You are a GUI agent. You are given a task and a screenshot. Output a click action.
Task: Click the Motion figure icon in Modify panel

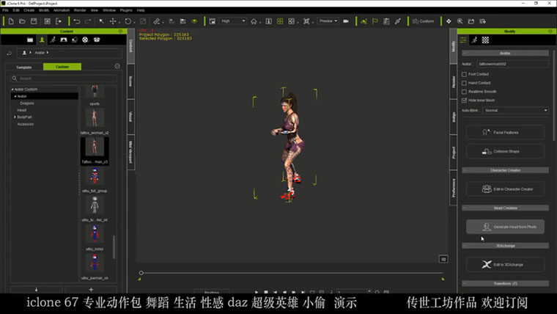474,40
